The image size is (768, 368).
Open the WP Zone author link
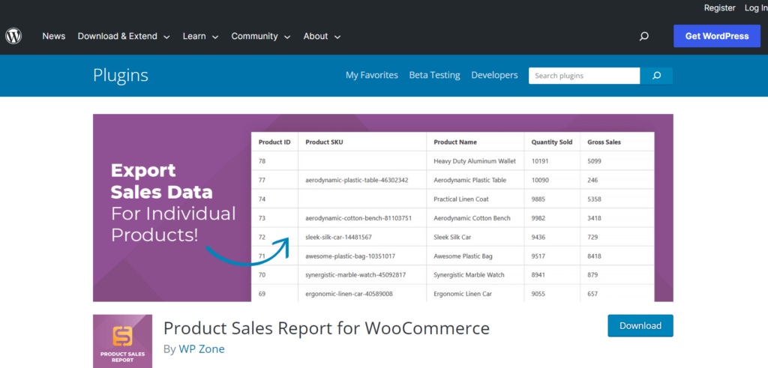(202, 349)
